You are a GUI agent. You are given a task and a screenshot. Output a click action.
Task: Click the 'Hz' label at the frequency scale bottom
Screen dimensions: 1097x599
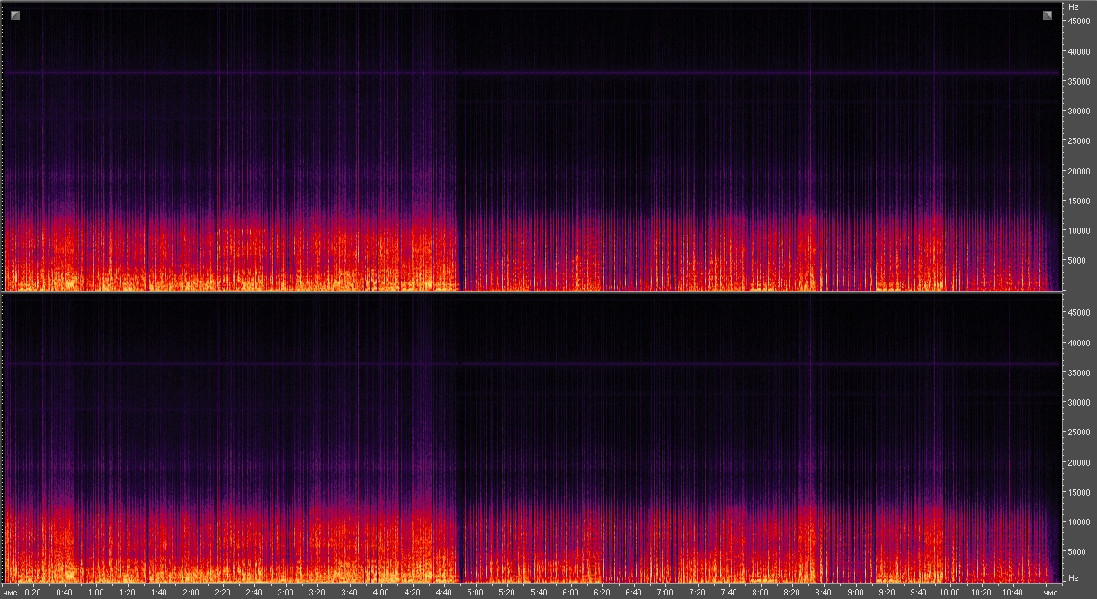tap(1073, 577)
